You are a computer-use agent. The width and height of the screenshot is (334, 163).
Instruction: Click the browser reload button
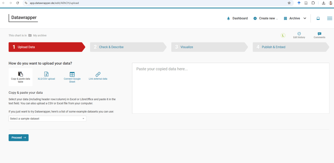pyautogui.click(x=17, y=3)
